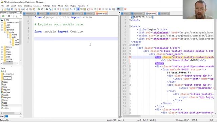Click the Playback macro icon
The width and height of the screenshot is (217, 122).
(x=106, y=9)
